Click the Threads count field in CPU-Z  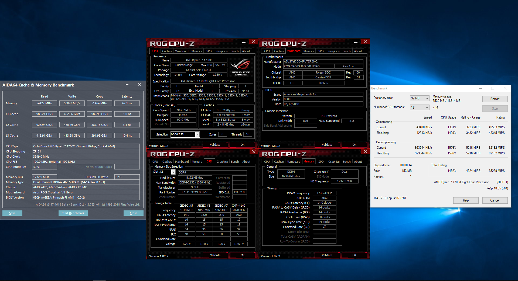tap(247, 134)
